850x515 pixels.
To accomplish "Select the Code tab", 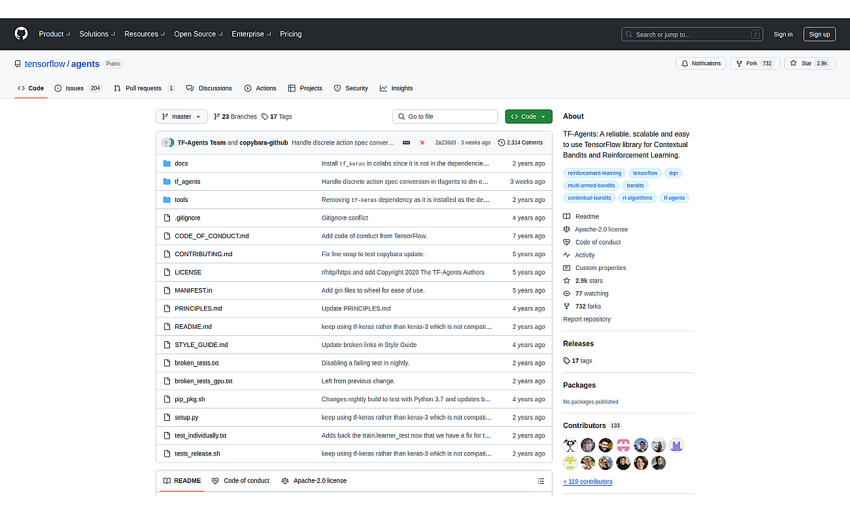I will tap(31, 88).
